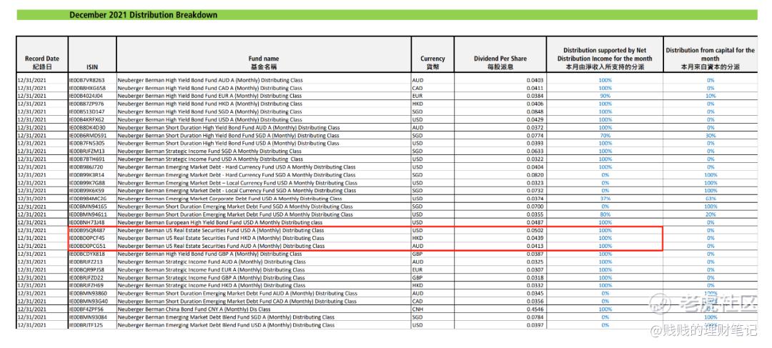The image size is (772, 348).
Task: Click ISIN cell 'IE00BD0PCF45'
Action: coord(87,238)
